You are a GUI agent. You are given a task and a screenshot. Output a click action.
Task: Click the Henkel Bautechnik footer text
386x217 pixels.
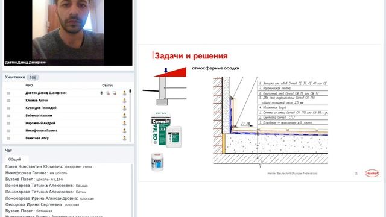(x=293, y=174)
